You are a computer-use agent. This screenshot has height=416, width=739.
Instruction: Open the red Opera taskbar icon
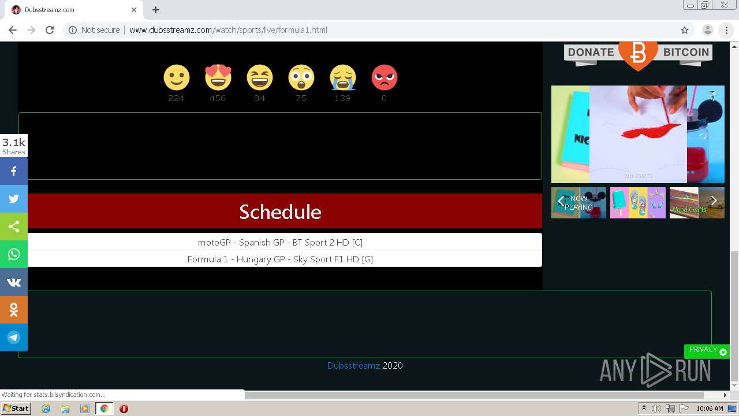[x=124, y=408]
